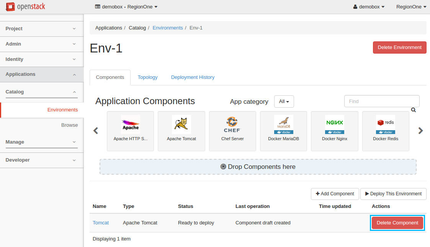Open the App category All dropdown
Screen dimensions: 430x247
(284, 101)
